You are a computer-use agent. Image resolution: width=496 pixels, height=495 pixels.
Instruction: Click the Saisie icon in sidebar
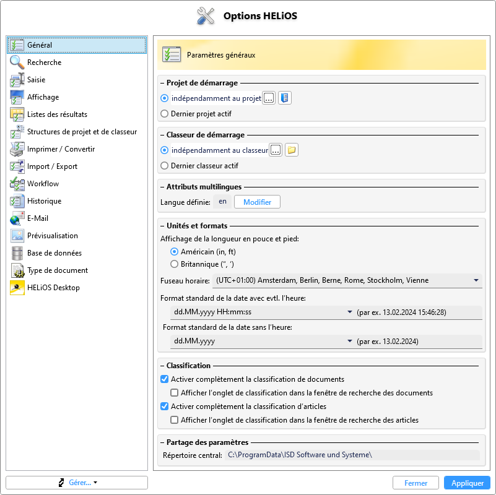point(17,80)
